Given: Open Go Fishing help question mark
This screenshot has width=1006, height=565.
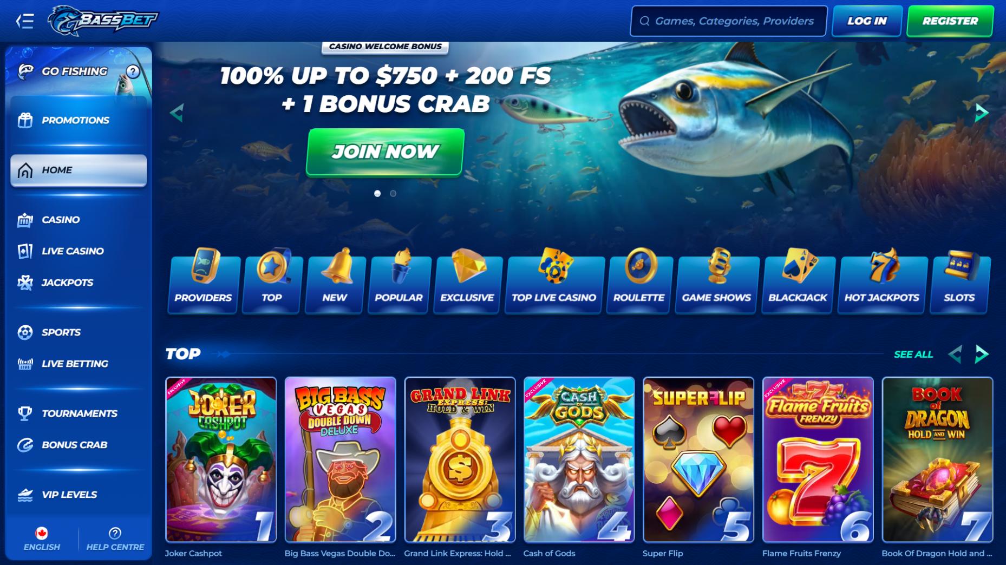Looking at the screenshot, I should (x=133, y=71).
